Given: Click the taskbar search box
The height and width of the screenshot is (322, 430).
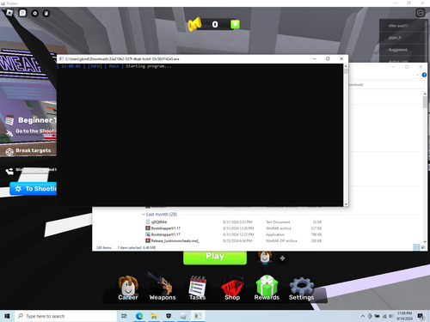Looking at the screenshot, I should 65,316.
